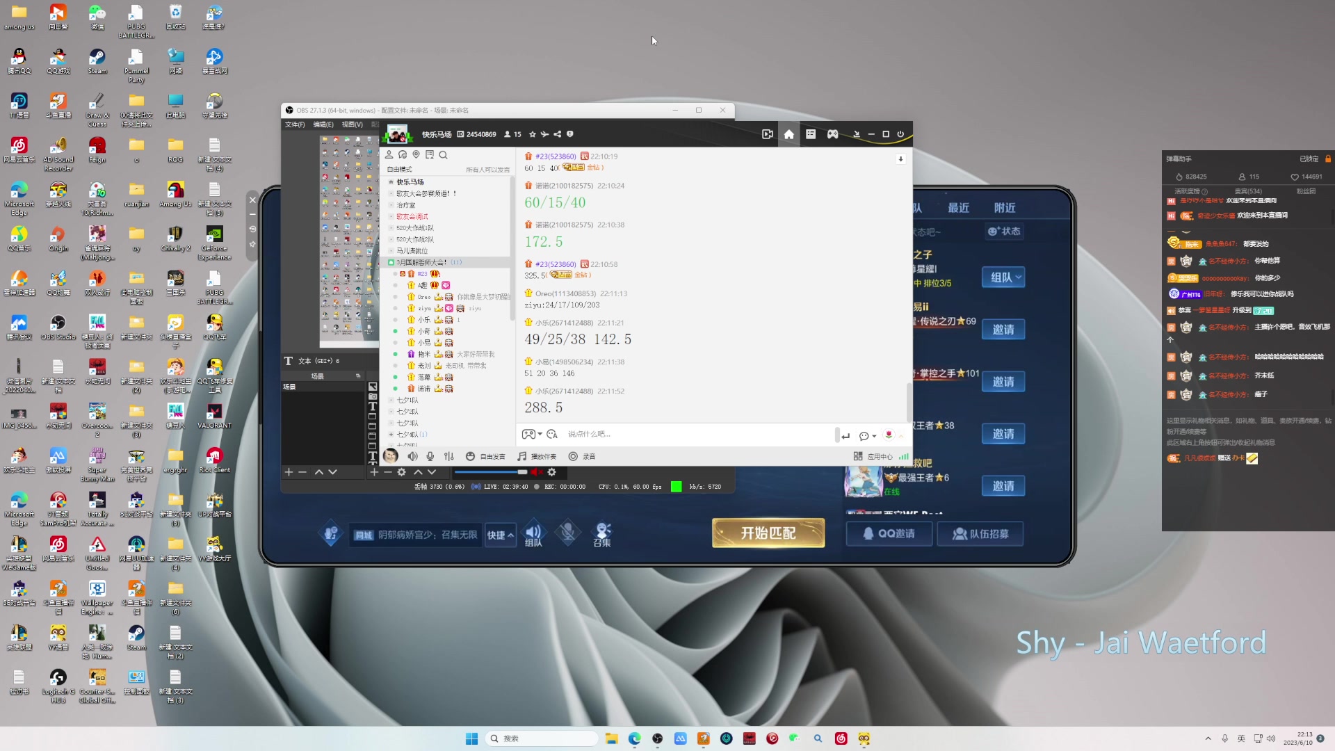Open 队伍招募 team recruitment
Screen dimensions: 1335x751
[980, 533]
